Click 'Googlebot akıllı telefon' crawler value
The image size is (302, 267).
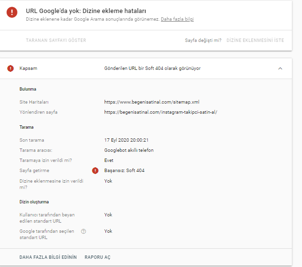(129, 150)
